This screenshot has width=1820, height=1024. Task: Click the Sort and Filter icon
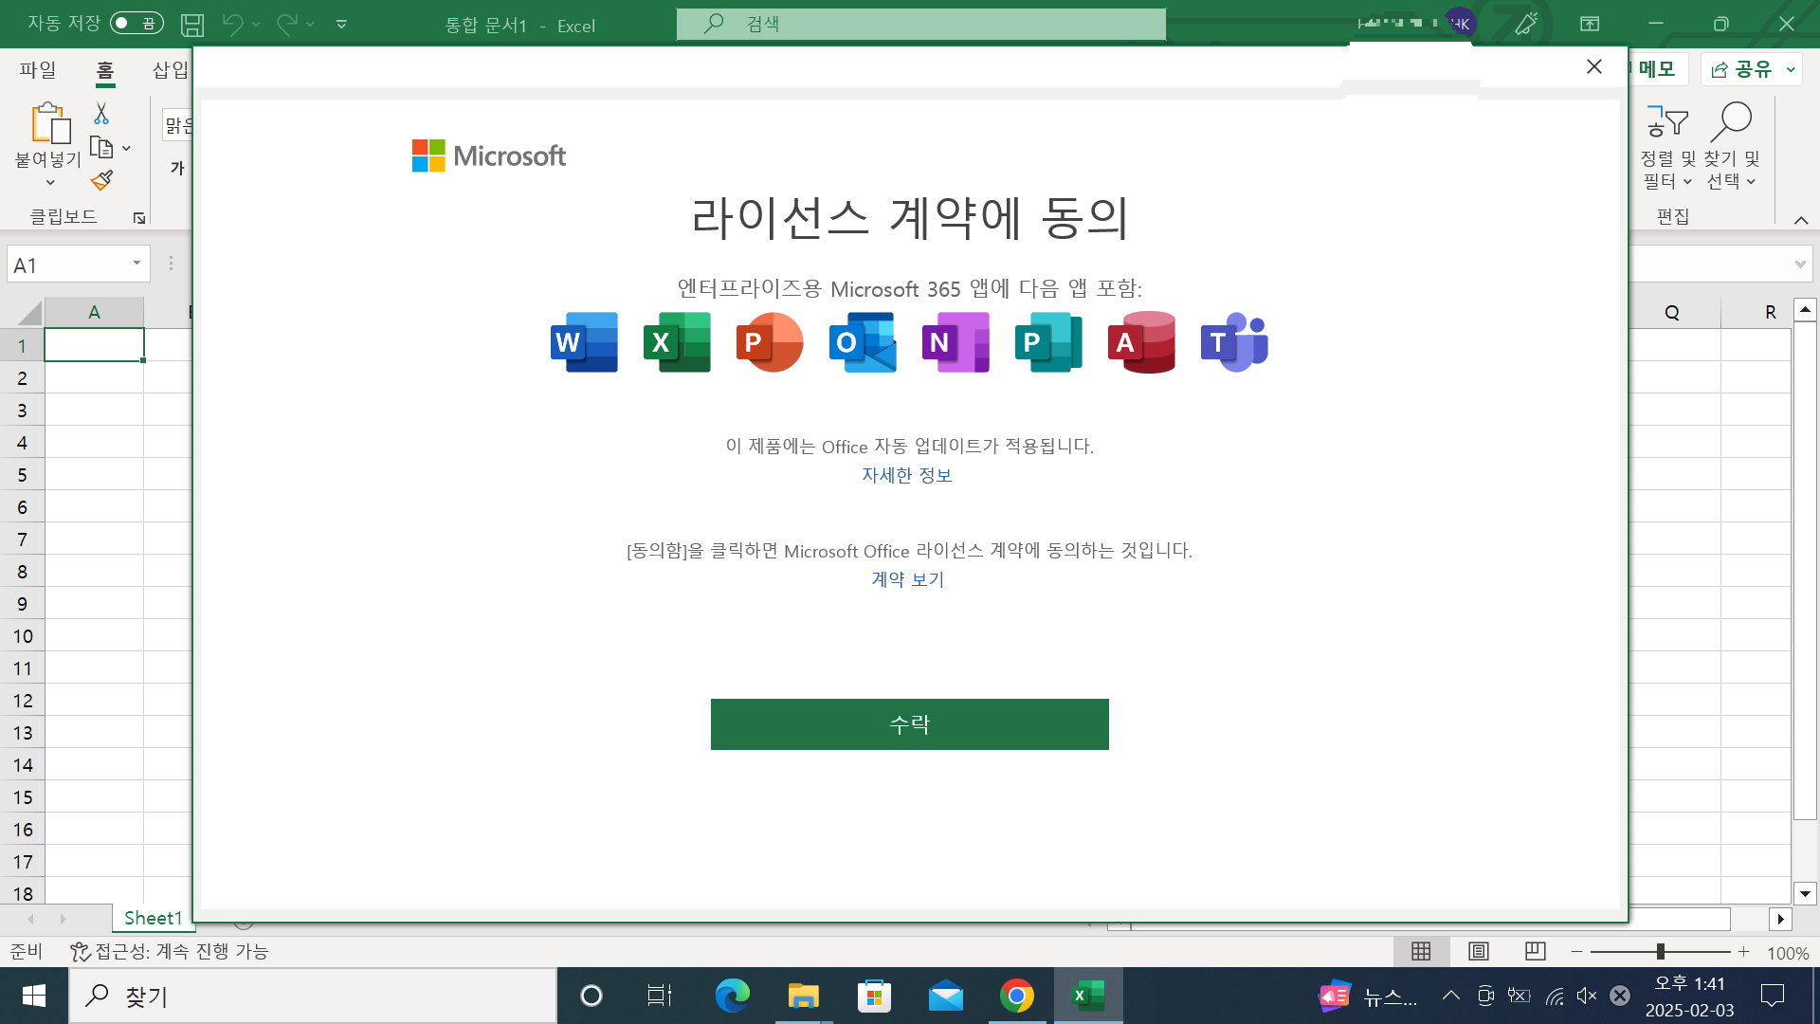(x=1666, y=122)
